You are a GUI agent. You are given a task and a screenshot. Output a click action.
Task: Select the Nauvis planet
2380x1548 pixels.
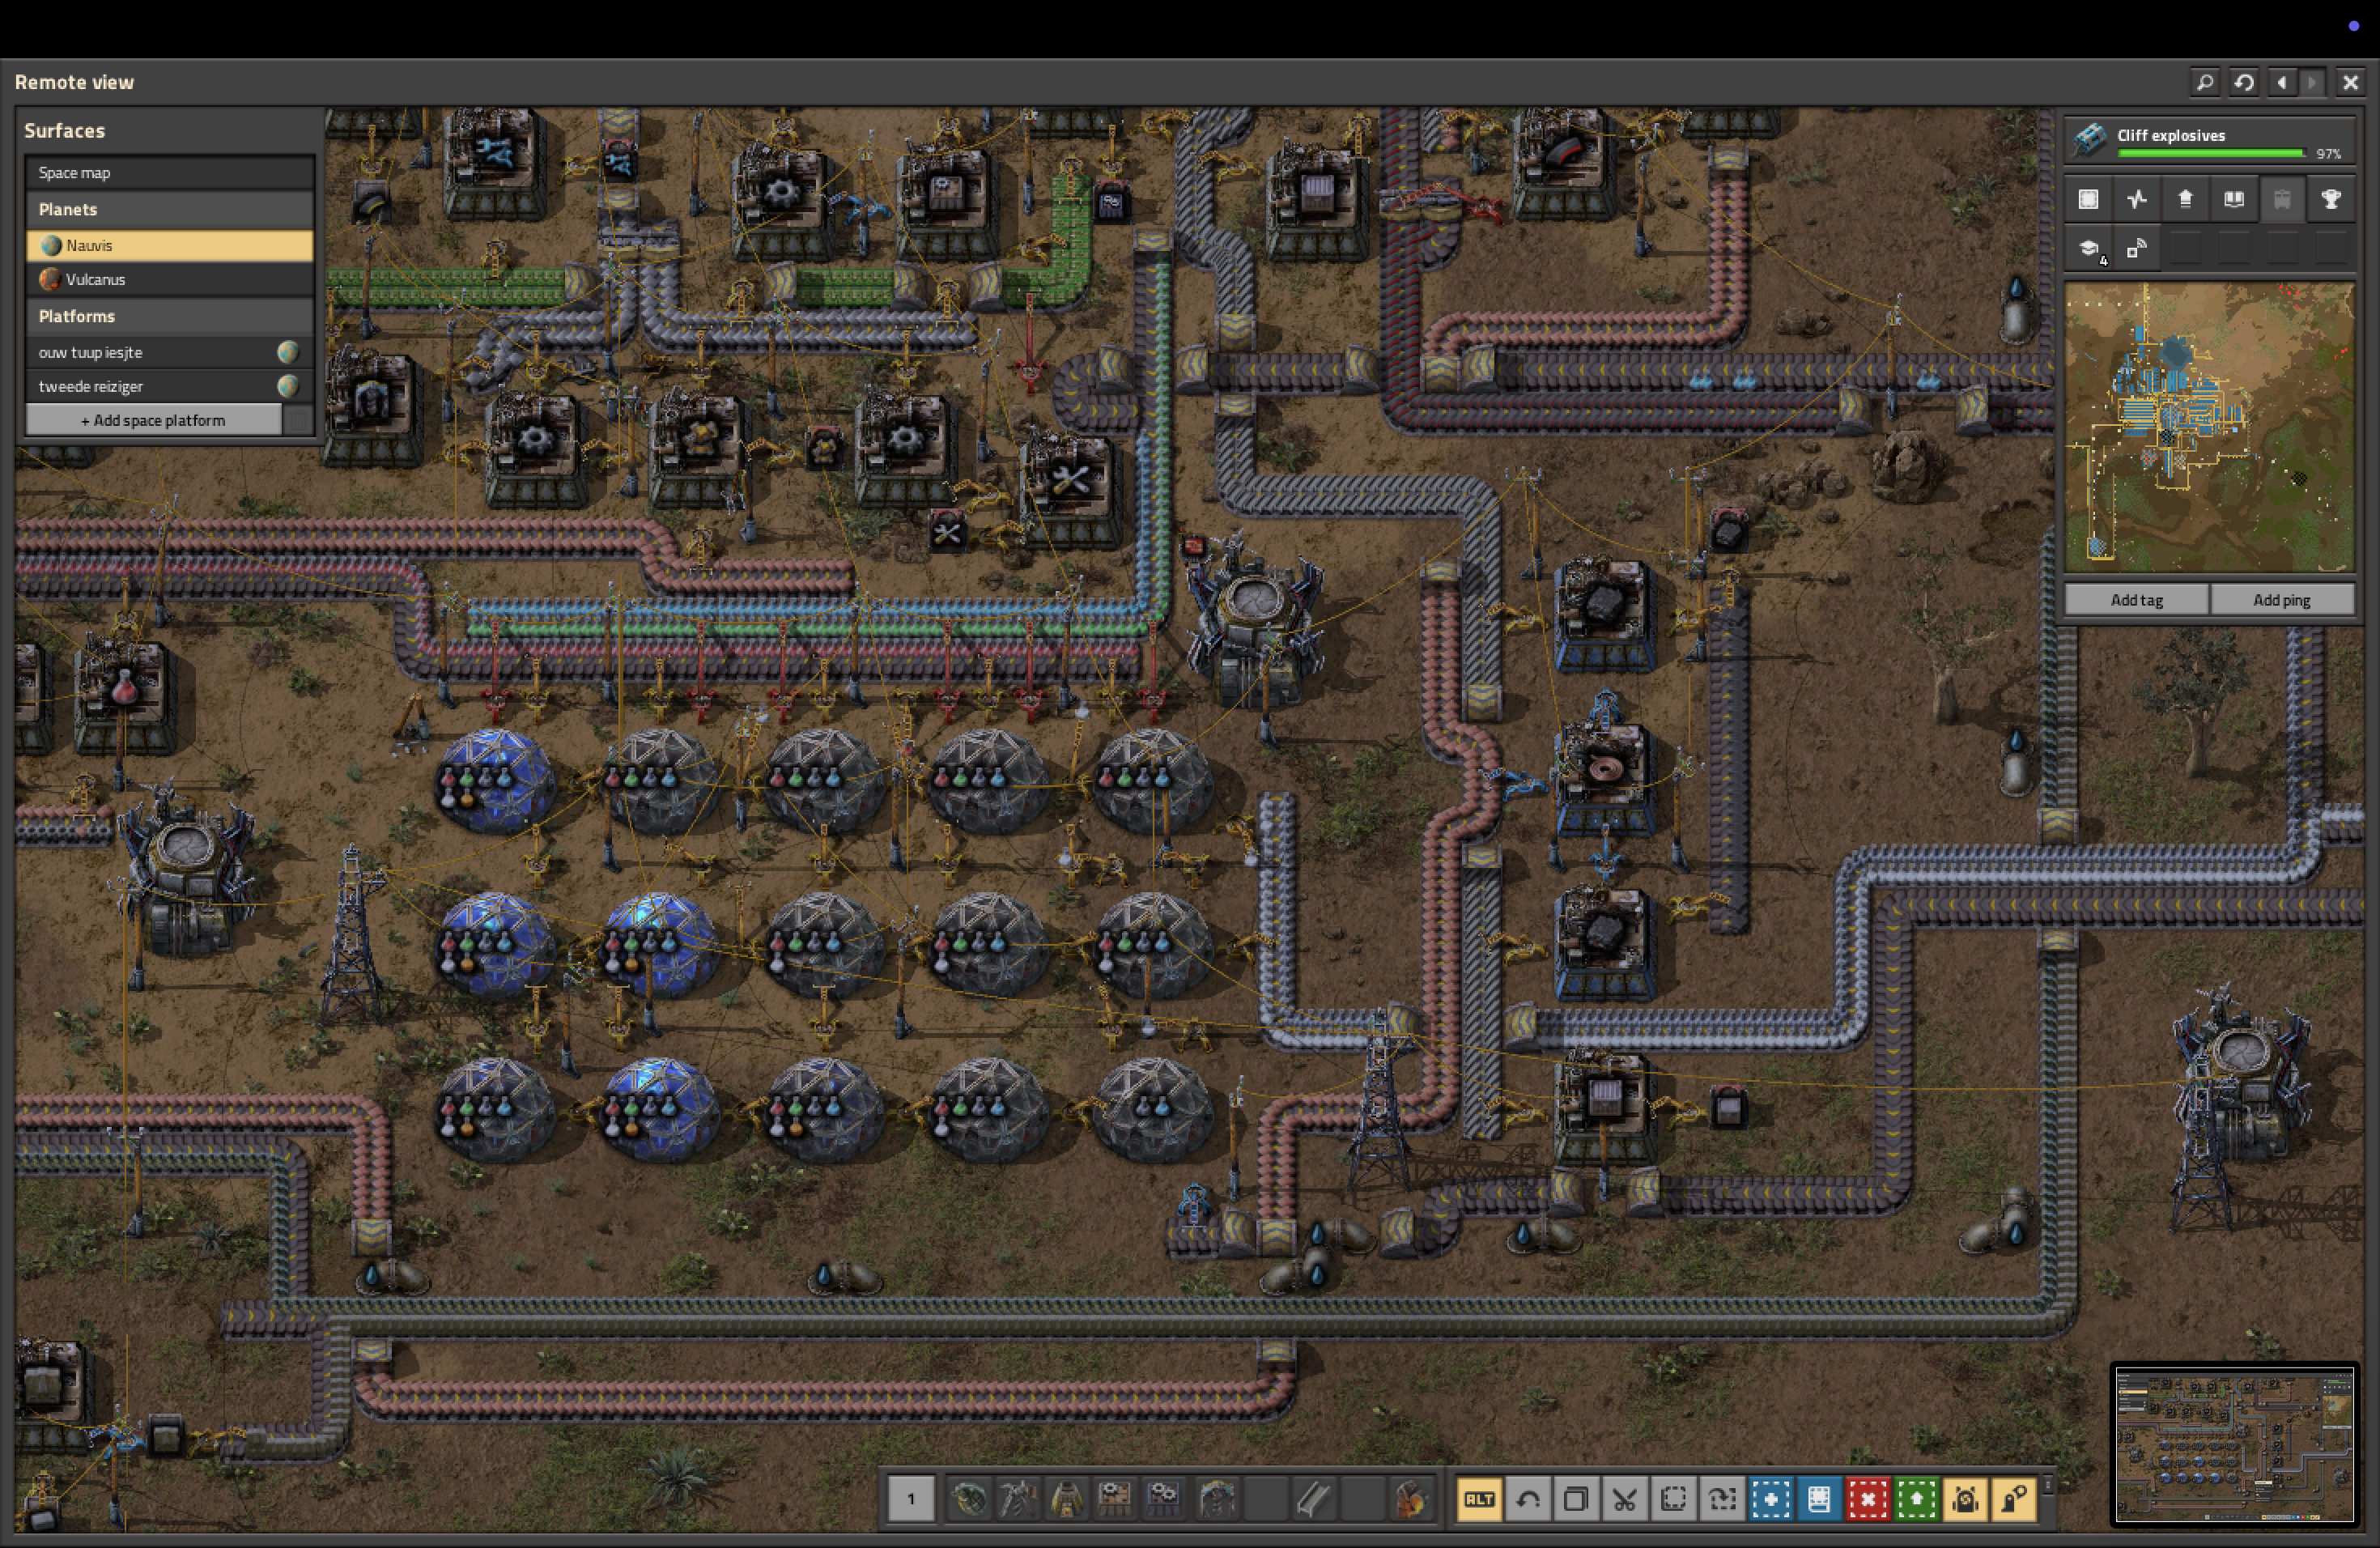pyautogui.click(x=170, y=245)
